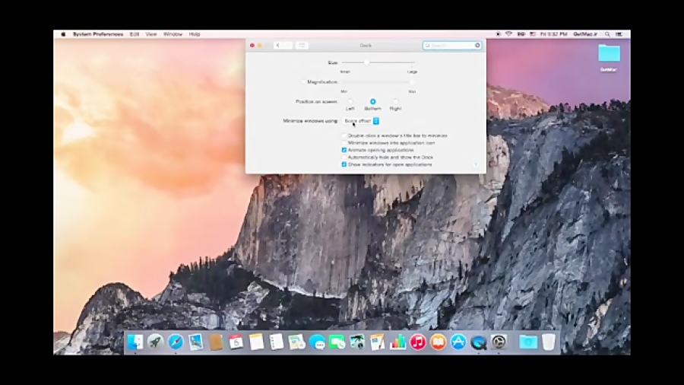Open orange iBooks icon in Dock
684x385 pixels.
click(438, 342)
